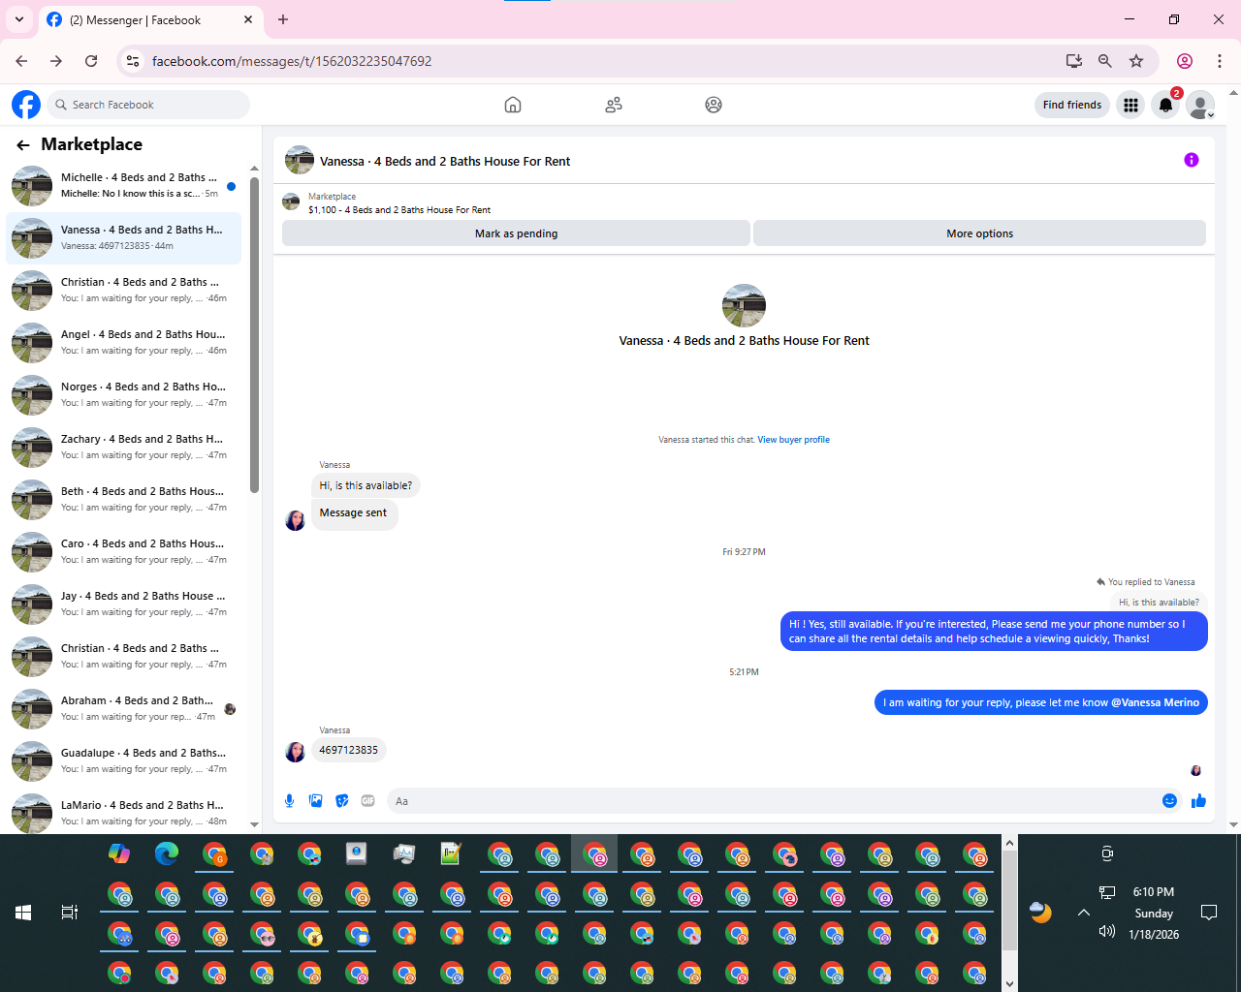
Task: Click the conversation list scrollbar
Action: point(254,334)
